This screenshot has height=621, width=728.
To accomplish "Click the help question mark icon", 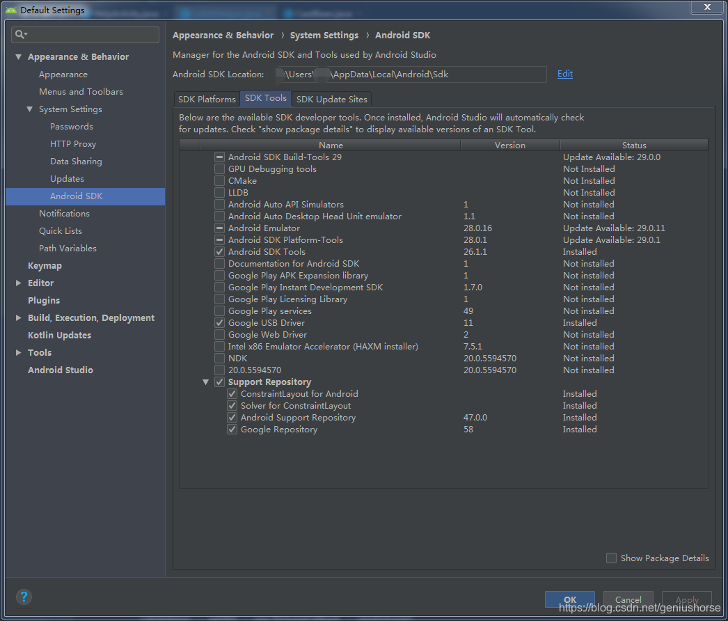I will point(24,597).
